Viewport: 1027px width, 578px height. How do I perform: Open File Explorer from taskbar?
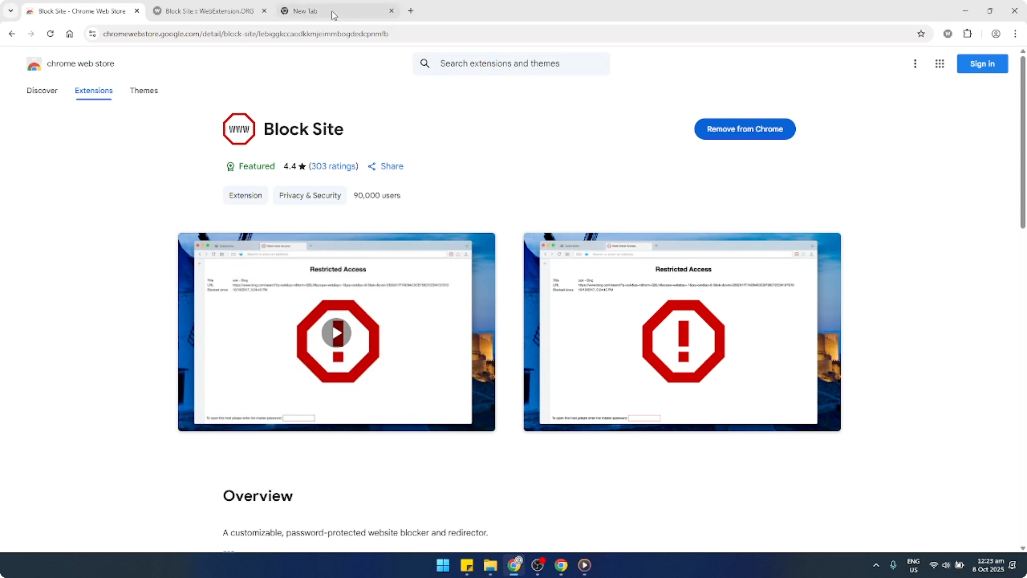pos(490,565)
